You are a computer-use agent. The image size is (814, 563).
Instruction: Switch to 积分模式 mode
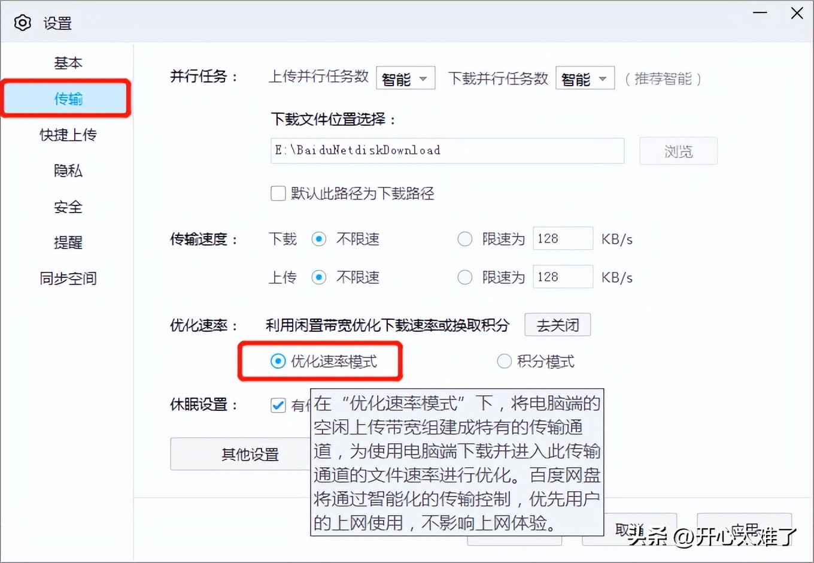click(504, 361)
